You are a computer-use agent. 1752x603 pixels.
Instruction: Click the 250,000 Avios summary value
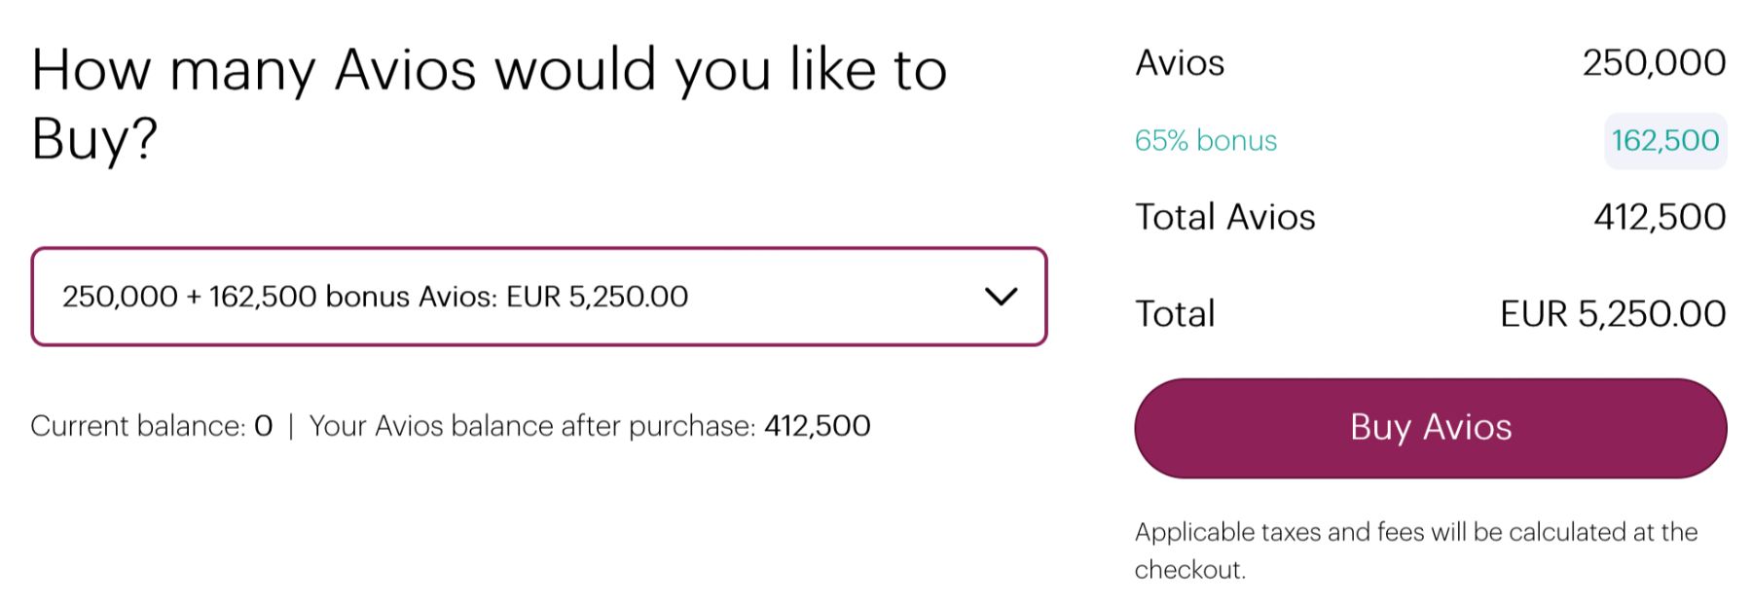tap(1653, 63)
